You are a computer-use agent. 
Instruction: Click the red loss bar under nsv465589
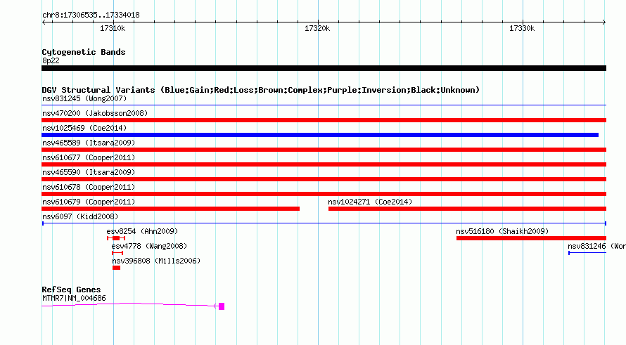pyautogui.click(x=324, y=150)
